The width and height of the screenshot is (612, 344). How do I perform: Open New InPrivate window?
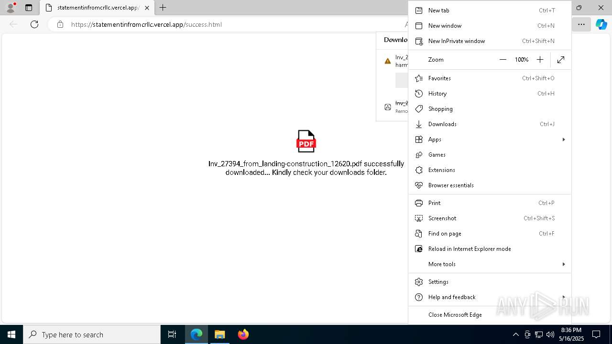click(x=490, y=41)
